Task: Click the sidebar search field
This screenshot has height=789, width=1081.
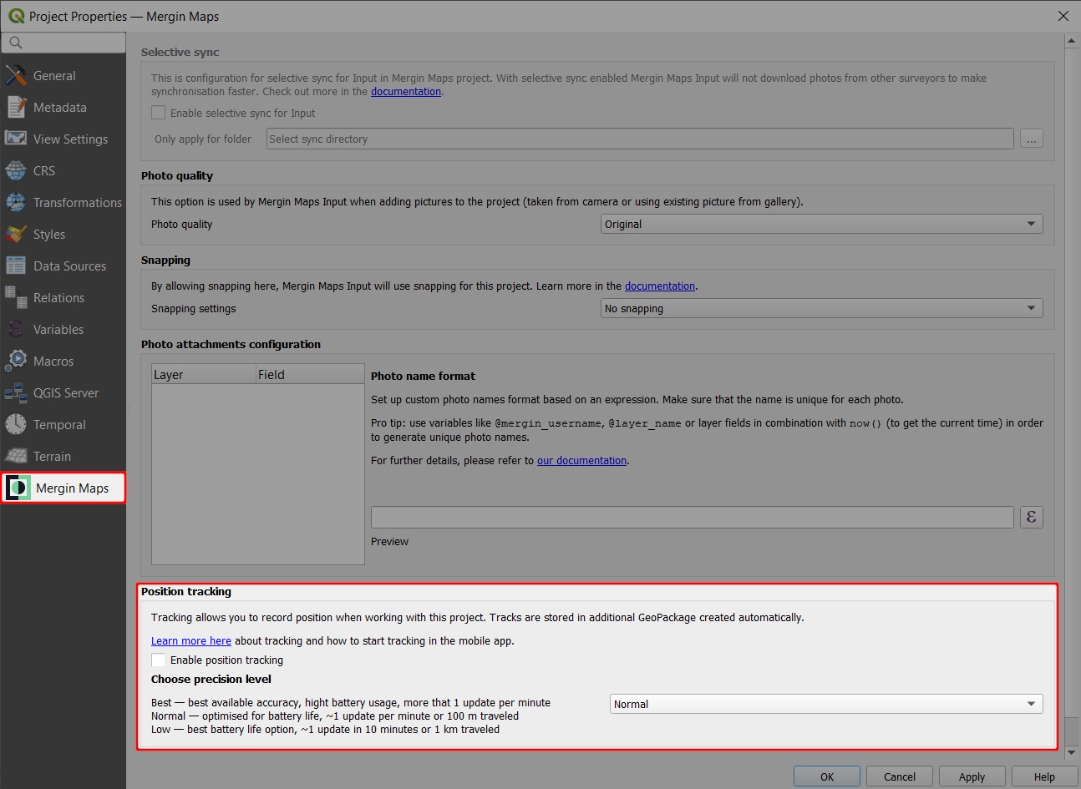Action: pos(63,43)
